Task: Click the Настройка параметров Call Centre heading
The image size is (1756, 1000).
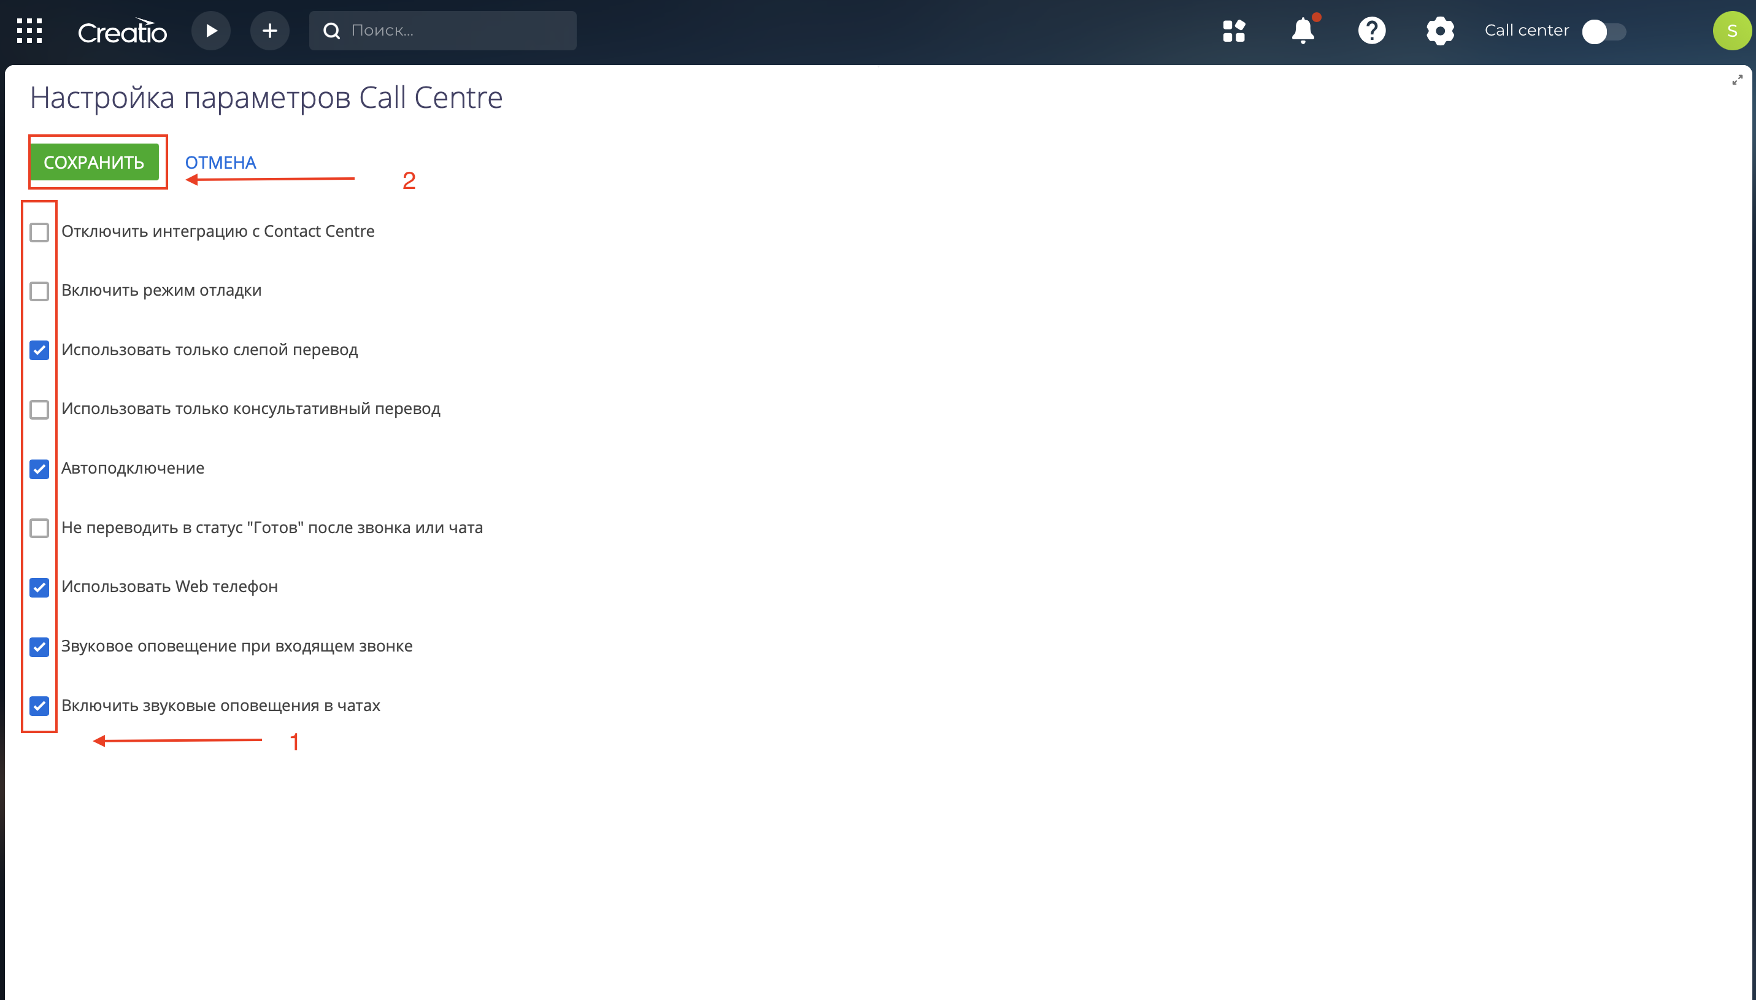Action: (x=266, y=98)
